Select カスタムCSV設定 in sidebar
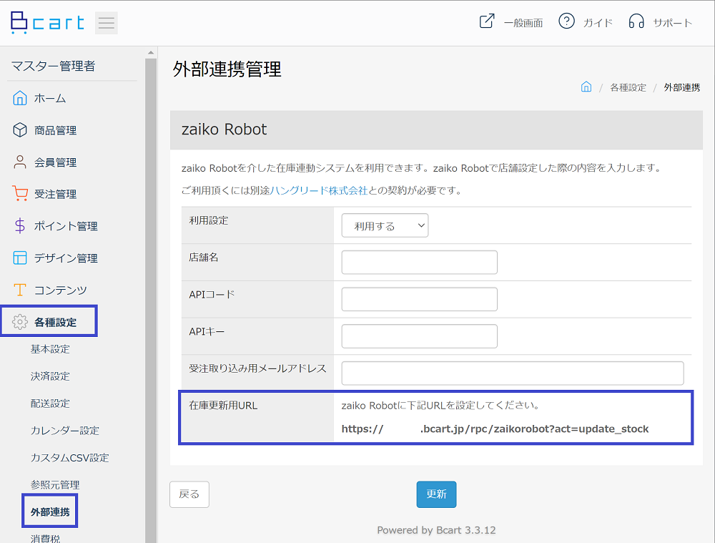Screen dimensions: 715x543 point(70,458)
